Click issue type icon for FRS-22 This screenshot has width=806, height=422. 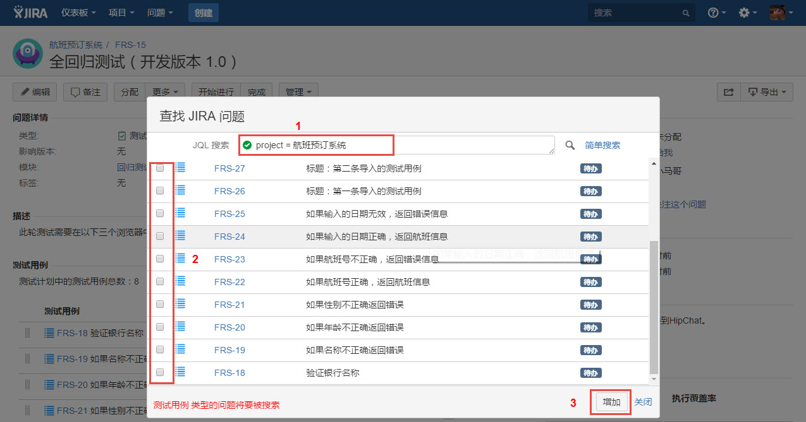tap(180, 281)
